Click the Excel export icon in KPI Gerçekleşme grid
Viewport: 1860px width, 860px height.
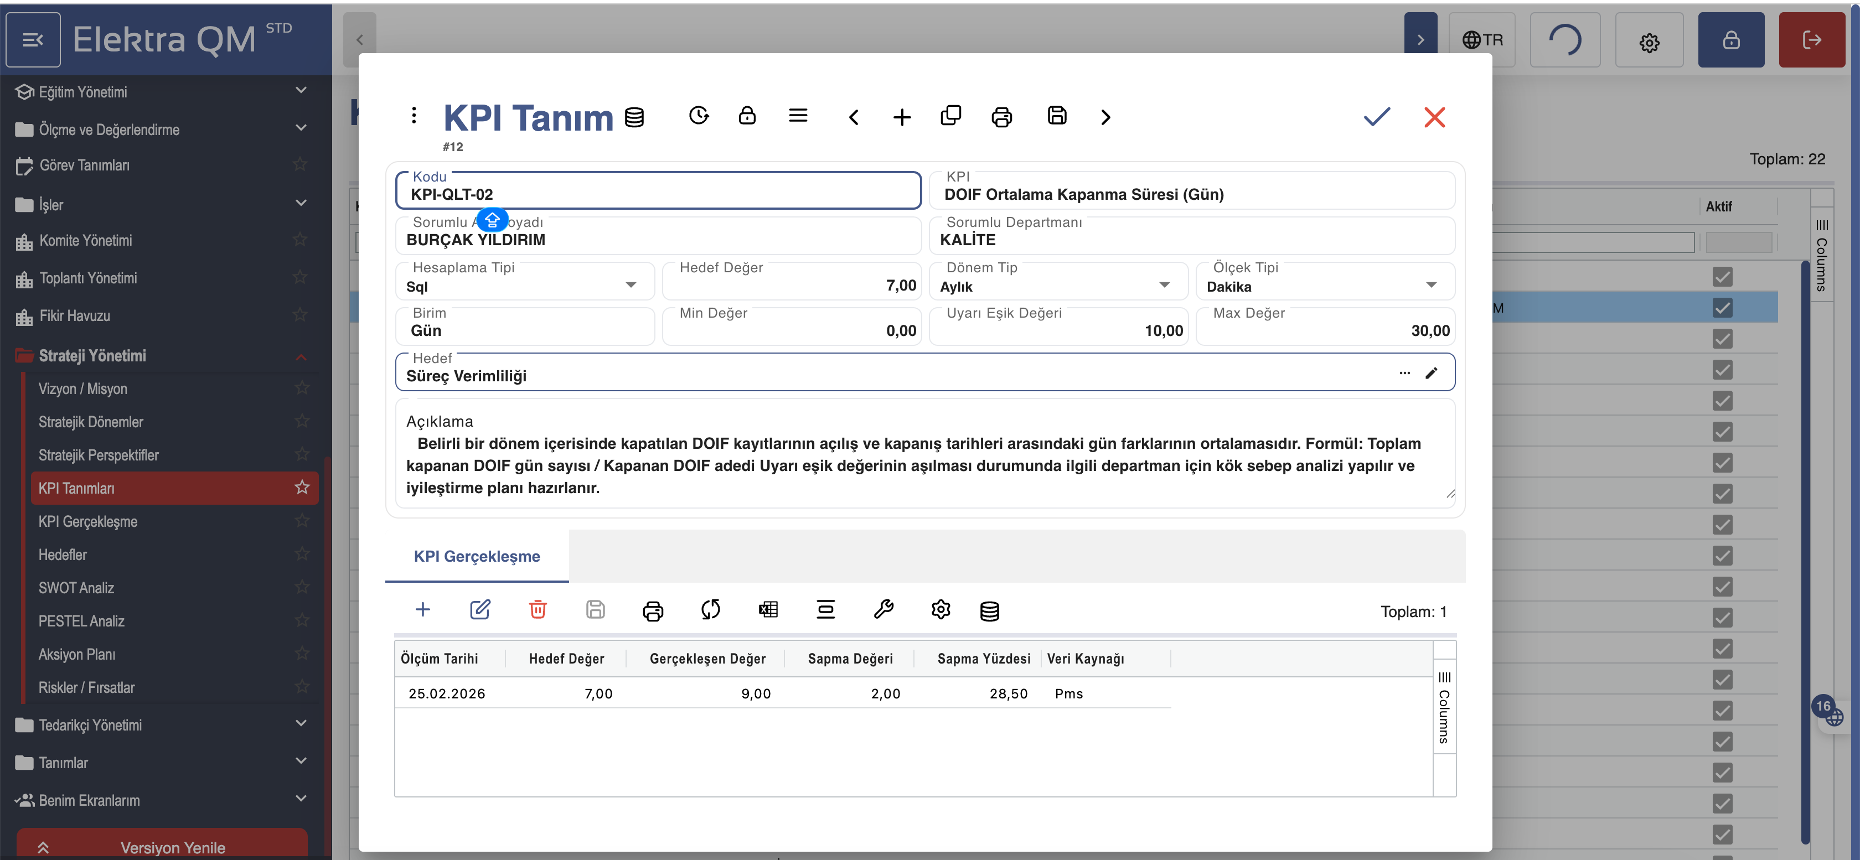[x=768, y=609]
